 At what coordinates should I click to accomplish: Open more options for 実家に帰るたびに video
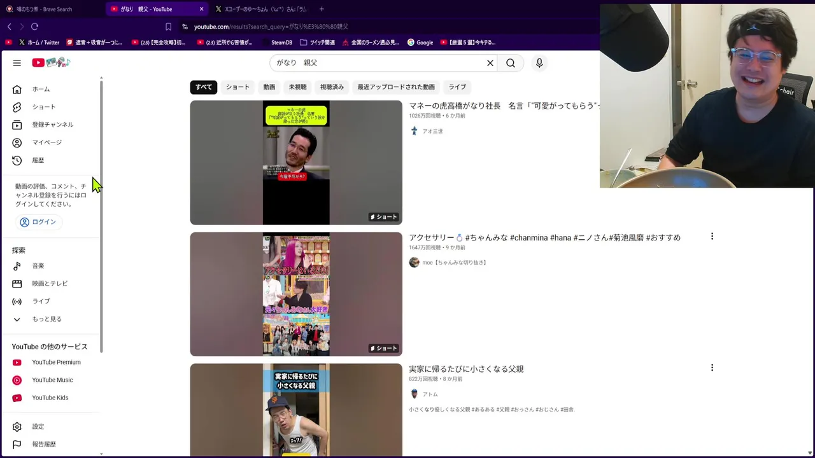712,368
